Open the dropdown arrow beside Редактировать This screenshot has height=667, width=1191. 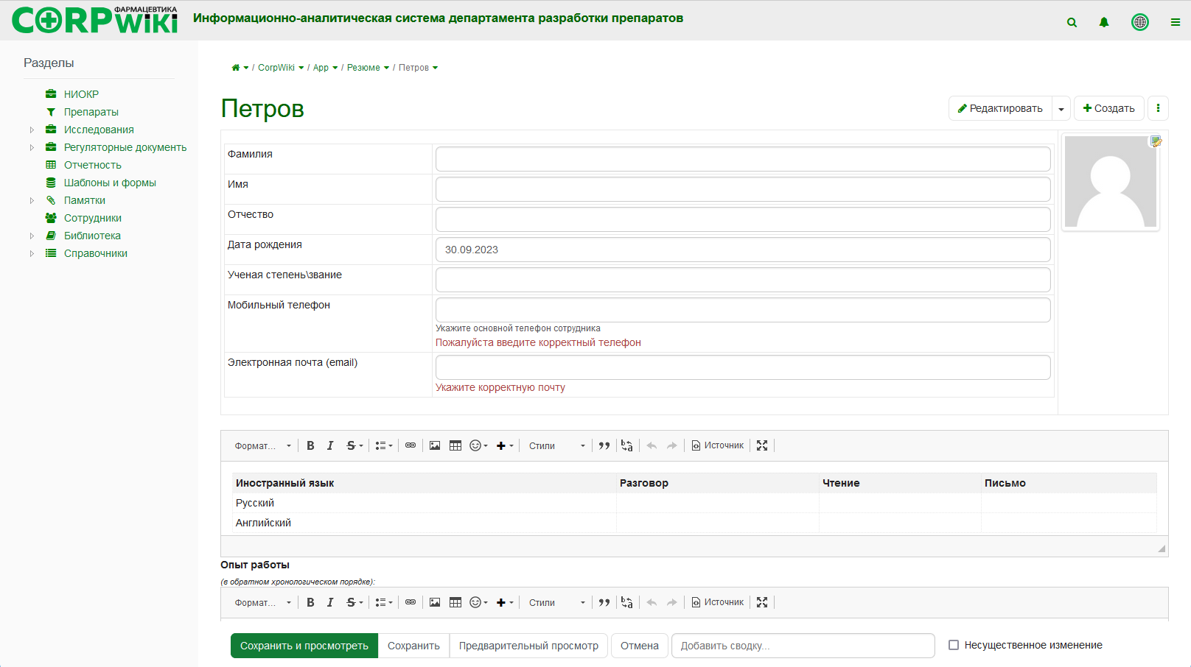click(x=1061, y=108)
